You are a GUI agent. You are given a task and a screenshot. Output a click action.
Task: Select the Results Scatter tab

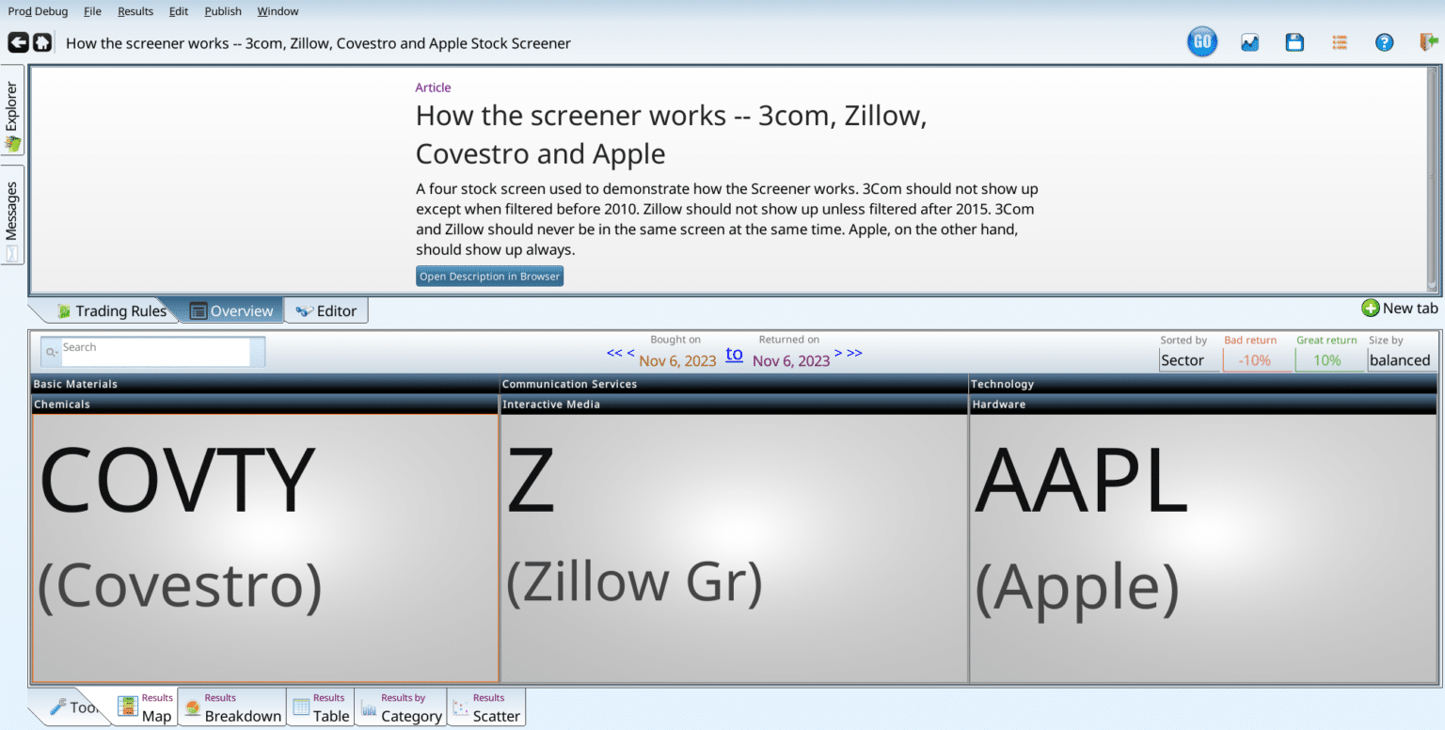click(x=486, y=707)
